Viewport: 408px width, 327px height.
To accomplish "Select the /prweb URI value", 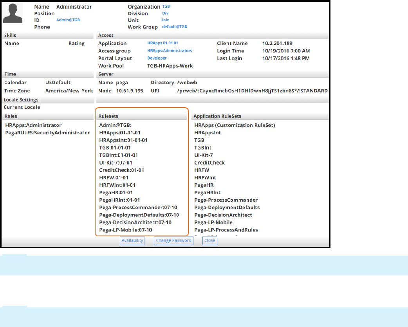I will 253,91.
